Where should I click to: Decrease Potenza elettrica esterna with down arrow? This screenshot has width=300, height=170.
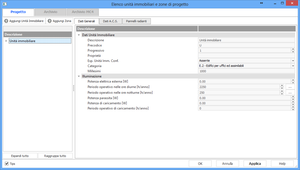click(x=293, y=83)
